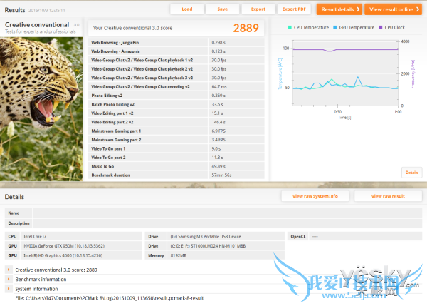This screenshot has width=427, height=306.
Task: Select Video Editing part 1 v2 row
Action: [x=176, y=113]
